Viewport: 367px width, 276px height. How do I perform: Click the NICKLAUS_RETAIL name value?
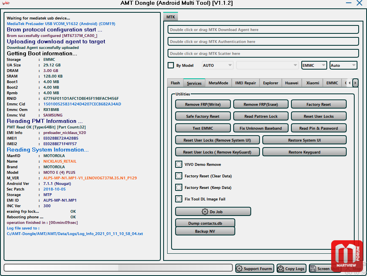(60, 161)
